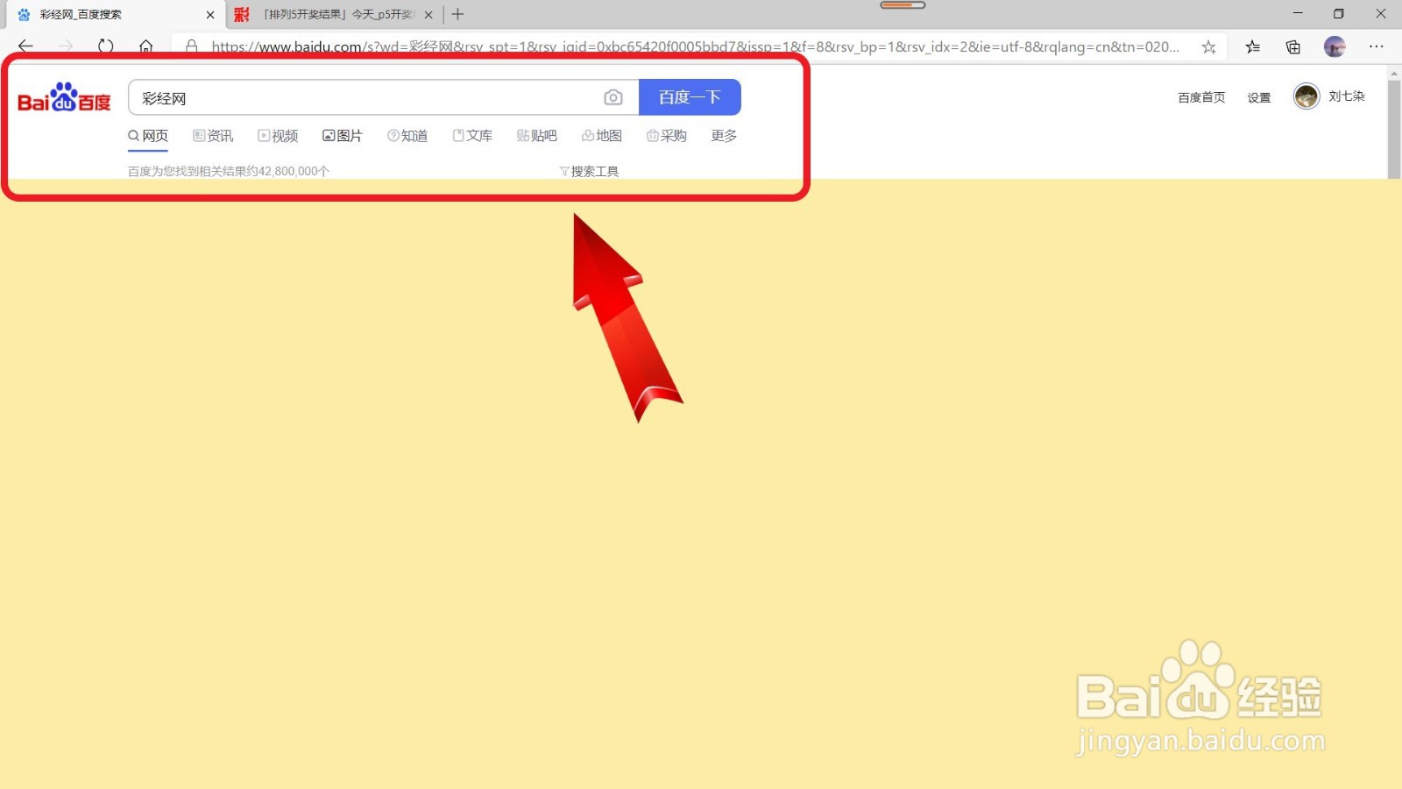Go to the browser home page

[x=146, y=46]
